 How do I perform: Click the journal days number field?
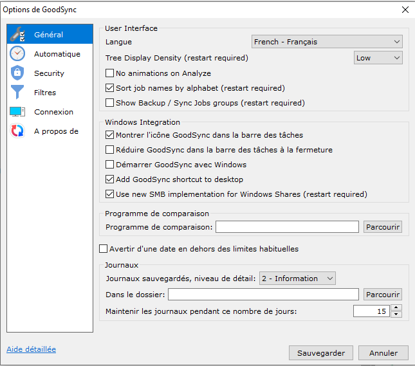point(371,311)
